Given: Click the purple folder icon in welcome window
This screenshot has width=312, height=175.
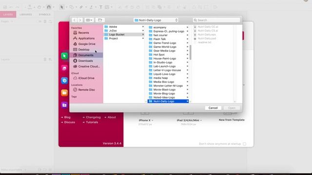Looking at the screenshot, I should point(64,105).
